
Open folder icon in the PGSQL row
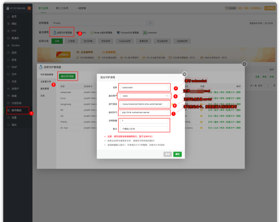pos(201,122)
